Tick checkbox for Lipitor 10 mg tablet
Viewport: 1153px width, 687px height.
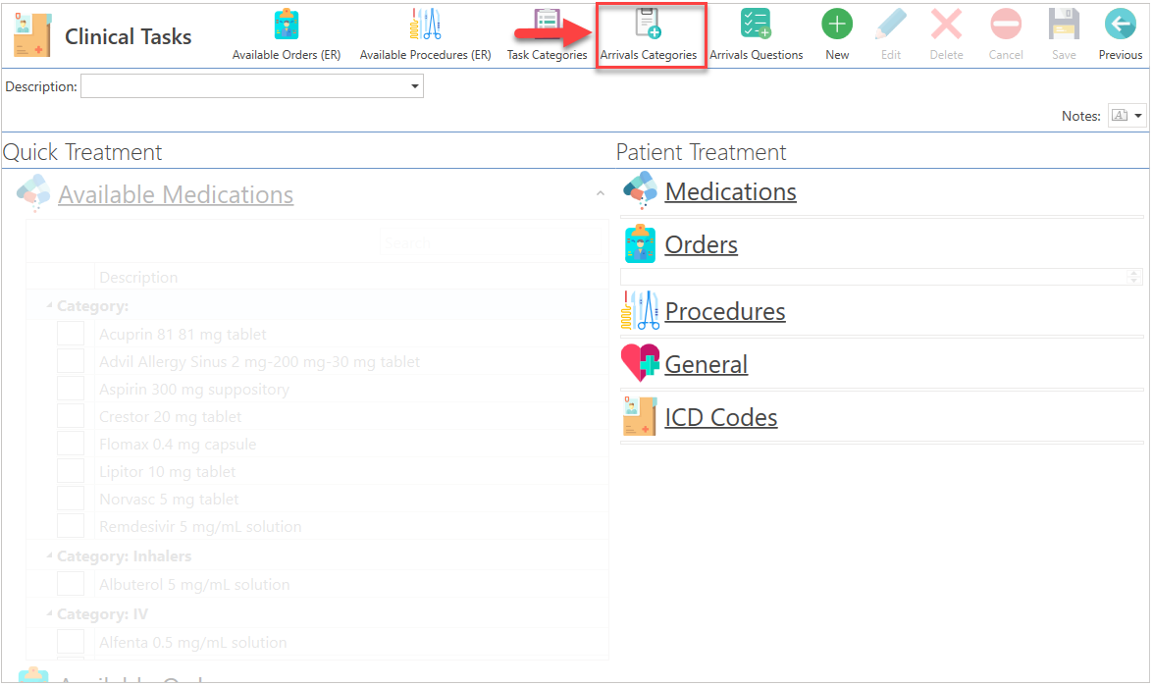tap(71, 471)
